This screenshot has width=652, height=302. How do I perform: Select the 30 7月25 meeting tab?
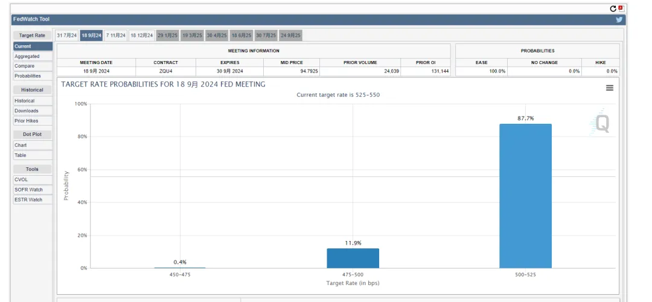click(266, 36)
